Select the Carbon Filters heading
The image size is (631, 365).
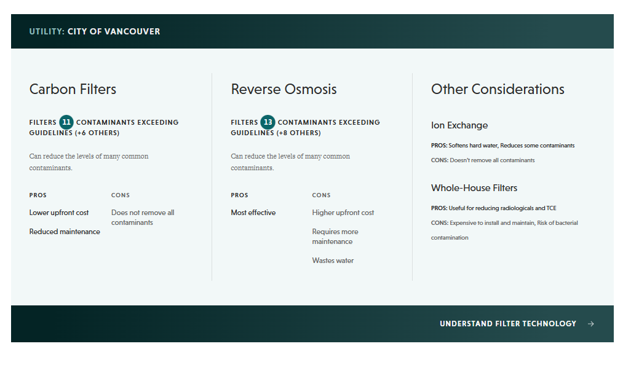[73, 89]
